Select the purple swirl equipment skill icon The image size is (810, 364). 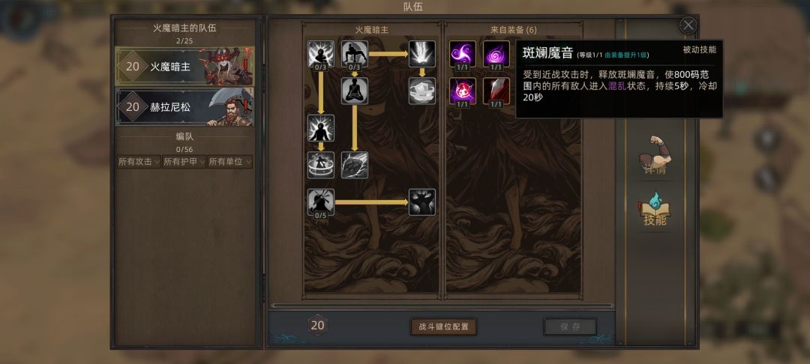click(x=462, y=54)
